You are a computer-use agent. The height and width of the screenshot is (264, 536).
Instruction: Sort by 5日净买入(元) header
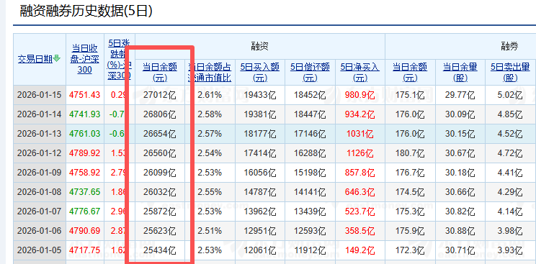point(360,72)
